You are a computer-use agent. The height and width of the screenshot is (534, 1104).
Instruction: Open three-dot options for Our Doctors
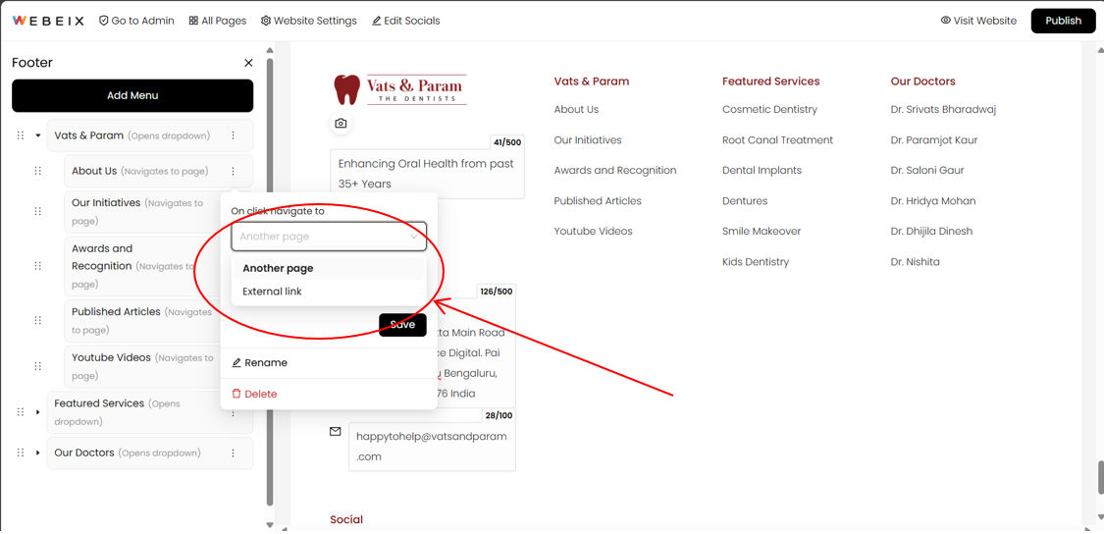233,453
